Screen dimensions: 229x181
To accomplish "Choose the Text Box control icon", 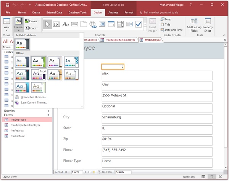I will (56, 24).
